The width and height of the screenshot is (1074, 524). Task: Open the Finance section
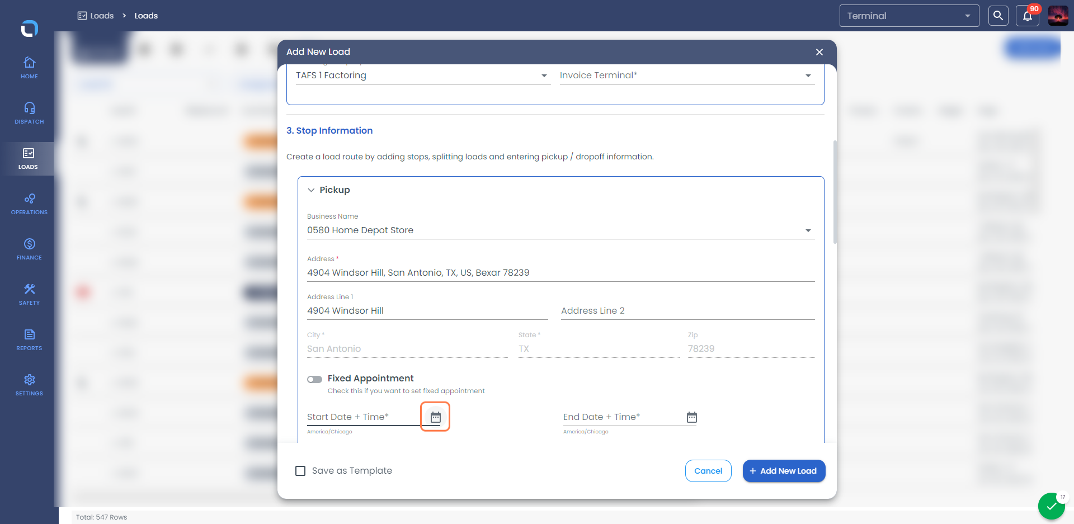pyautogui.click(x=29, y=249)
